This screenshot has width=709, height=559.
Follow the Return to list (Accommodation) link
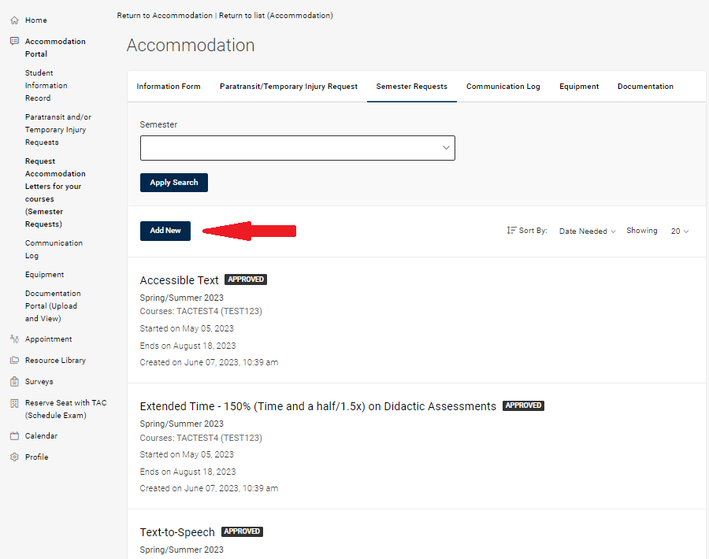click(x=275, y=15)
